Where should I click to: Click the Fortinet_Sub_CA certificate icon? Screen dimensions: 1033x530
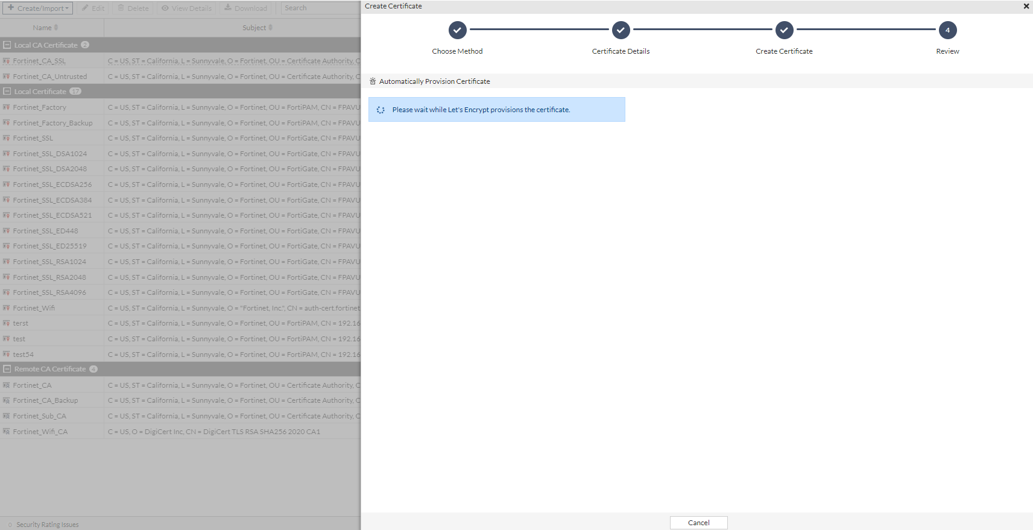(x=7, y=416)
